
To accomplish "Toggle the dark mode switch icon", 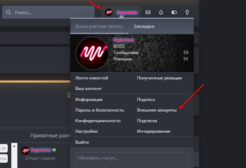I will [x=174, y=12].
